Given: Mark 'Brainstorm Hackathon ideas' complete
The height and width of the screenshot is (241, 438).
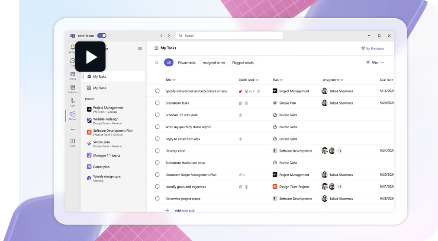Looking at the screenshot, I should coord(157,163).
